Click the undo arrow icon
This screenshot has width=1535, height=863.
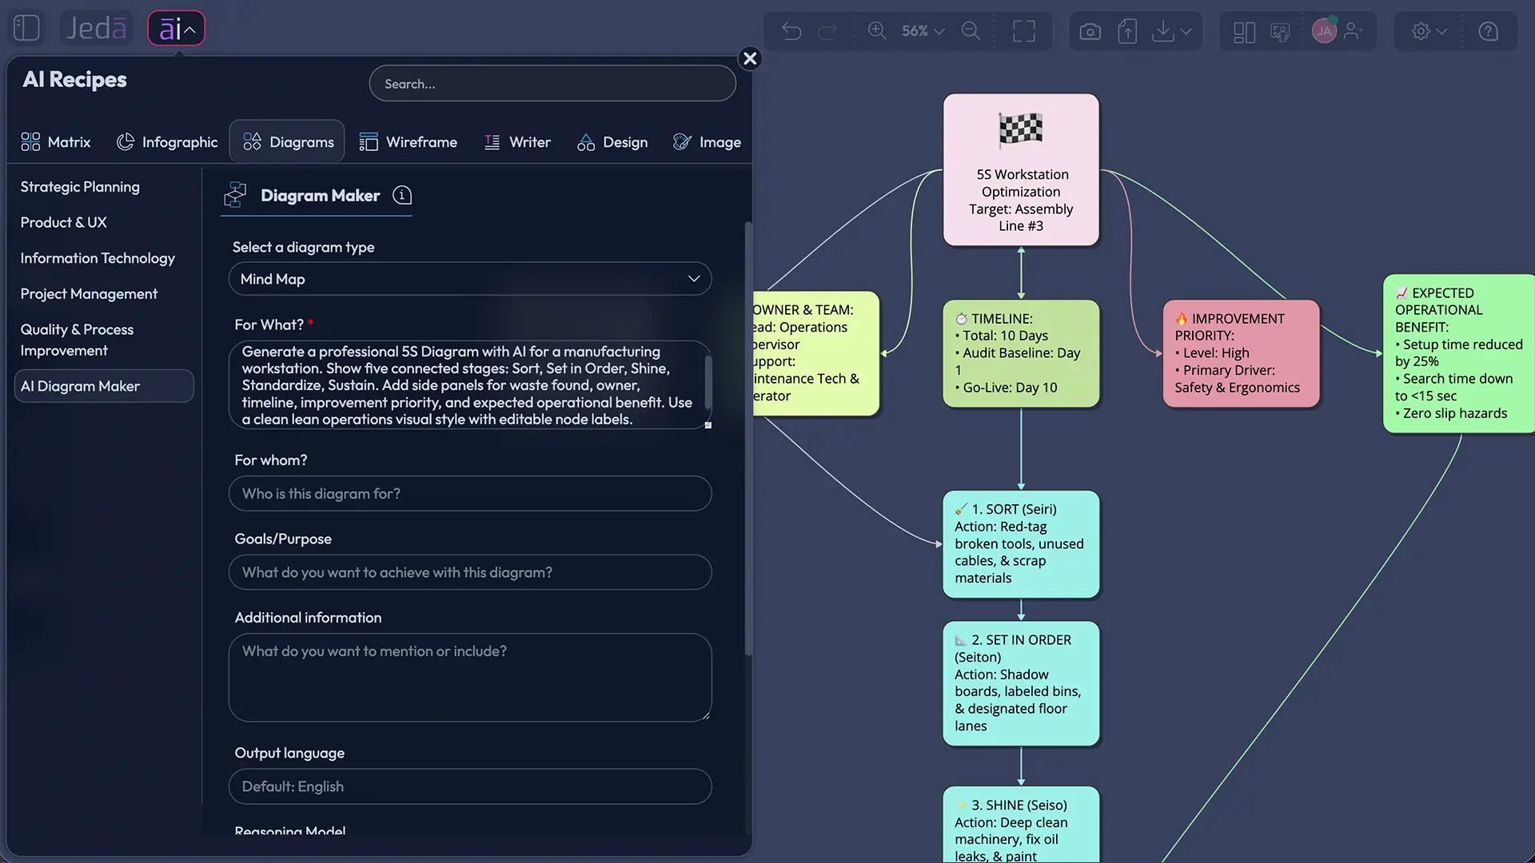[791, 31]
